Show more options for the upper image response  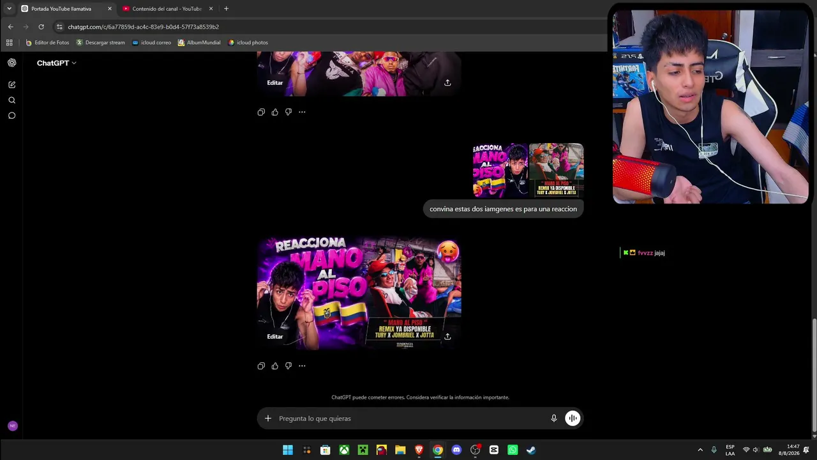[302, 112]
